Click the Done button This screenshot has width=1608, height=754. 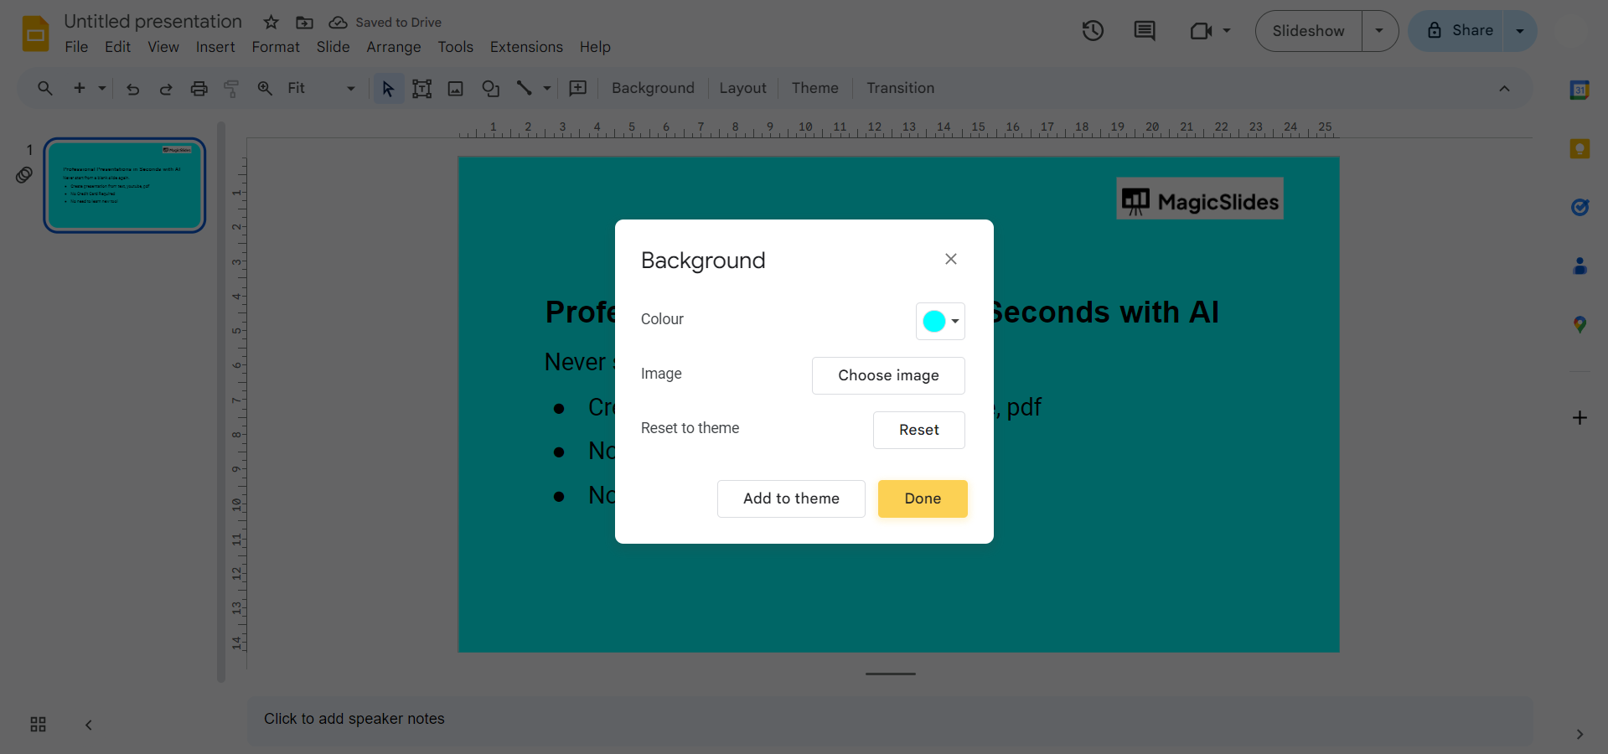pyautogui.click(x=923, y=498)
